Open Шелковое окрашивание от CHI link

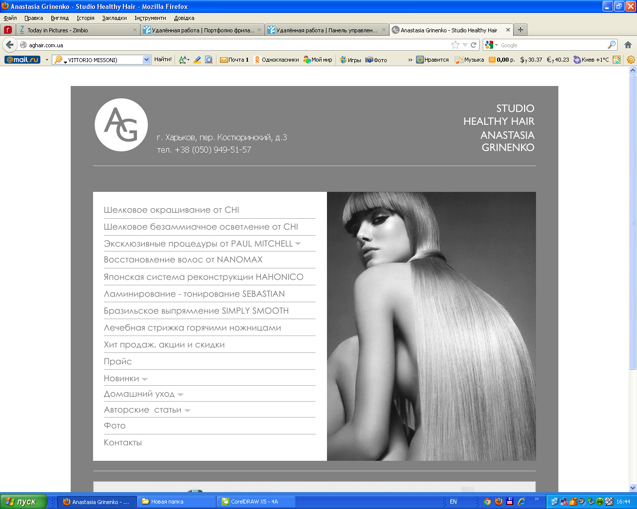tap(172, 210)
